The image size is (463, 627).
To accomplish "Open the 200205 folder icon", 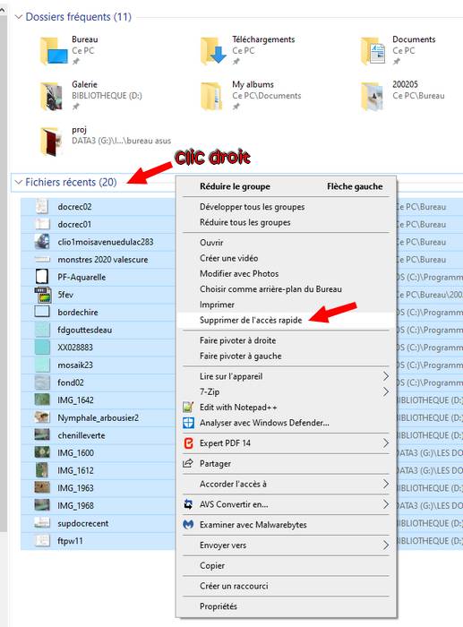I will (372, 96).
